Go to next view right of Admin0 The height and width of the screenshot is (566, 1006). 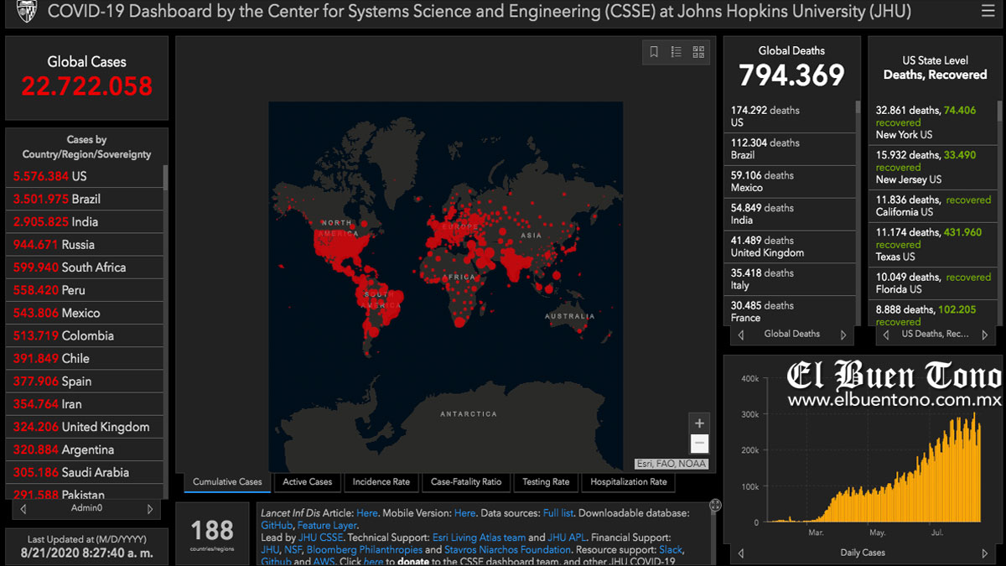pos(150,509)
